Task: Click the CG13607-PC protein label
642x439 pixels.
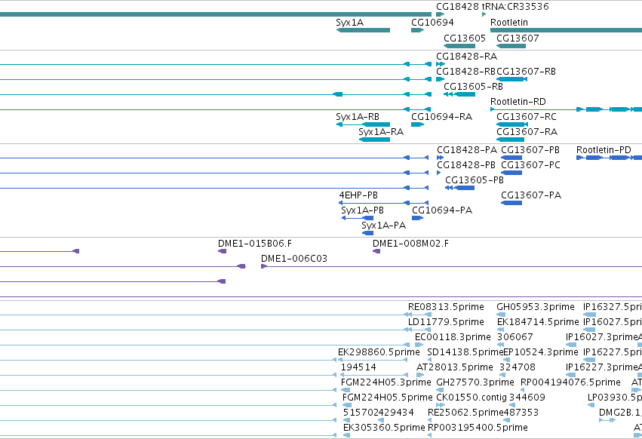Action: 530,165
